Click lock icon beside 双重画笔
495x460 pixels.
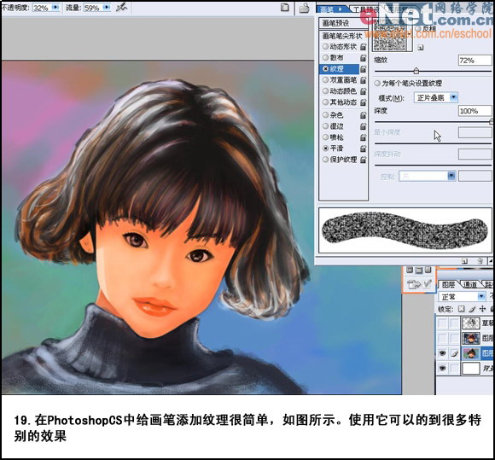click(363, 80)
